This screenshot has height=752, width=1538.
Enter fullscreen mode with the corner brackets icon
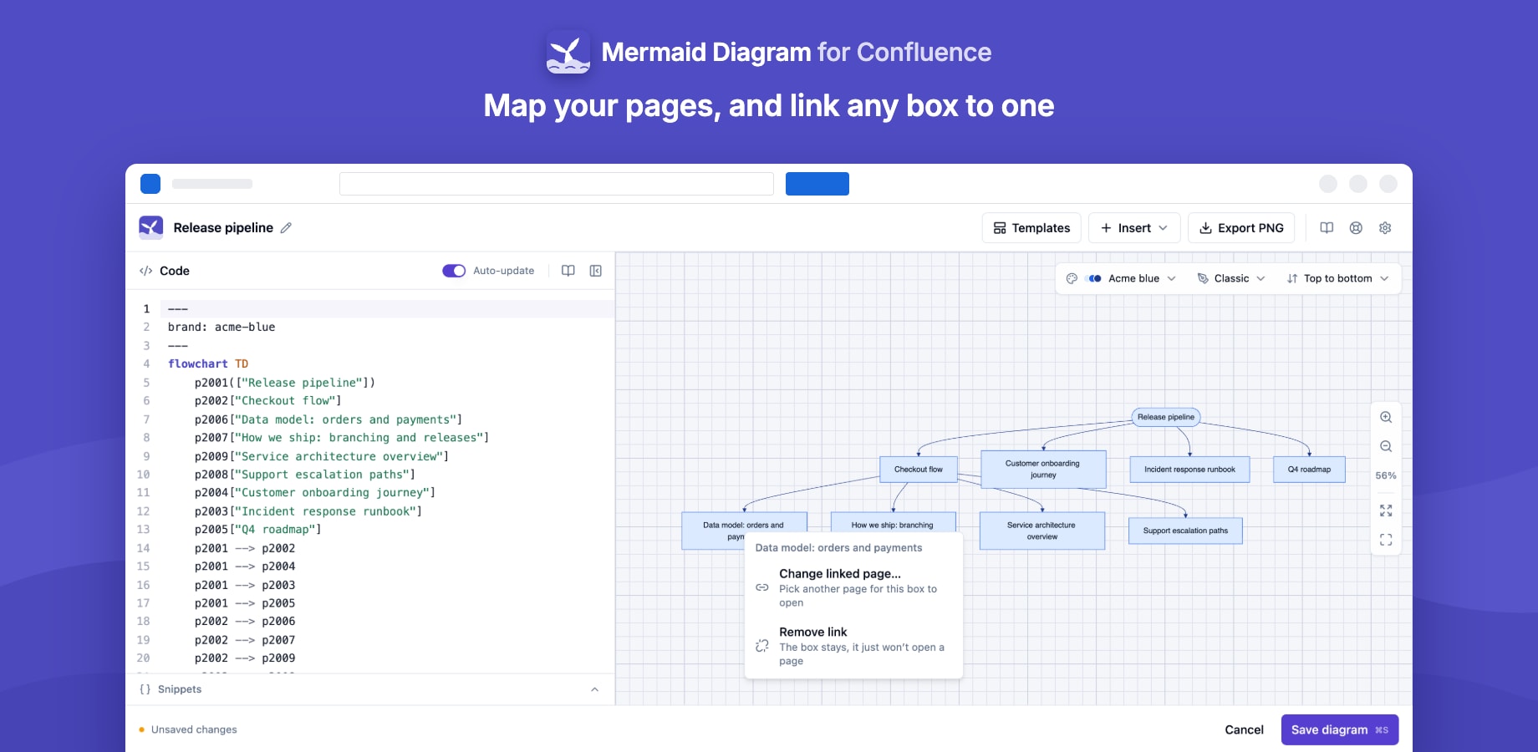point(1386,540)
